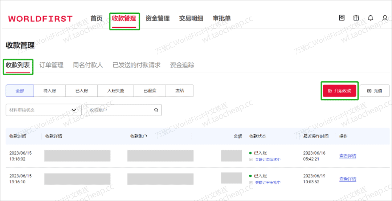
Task: Select the 冻结 status filter
Action: click(x=180, y=91)
